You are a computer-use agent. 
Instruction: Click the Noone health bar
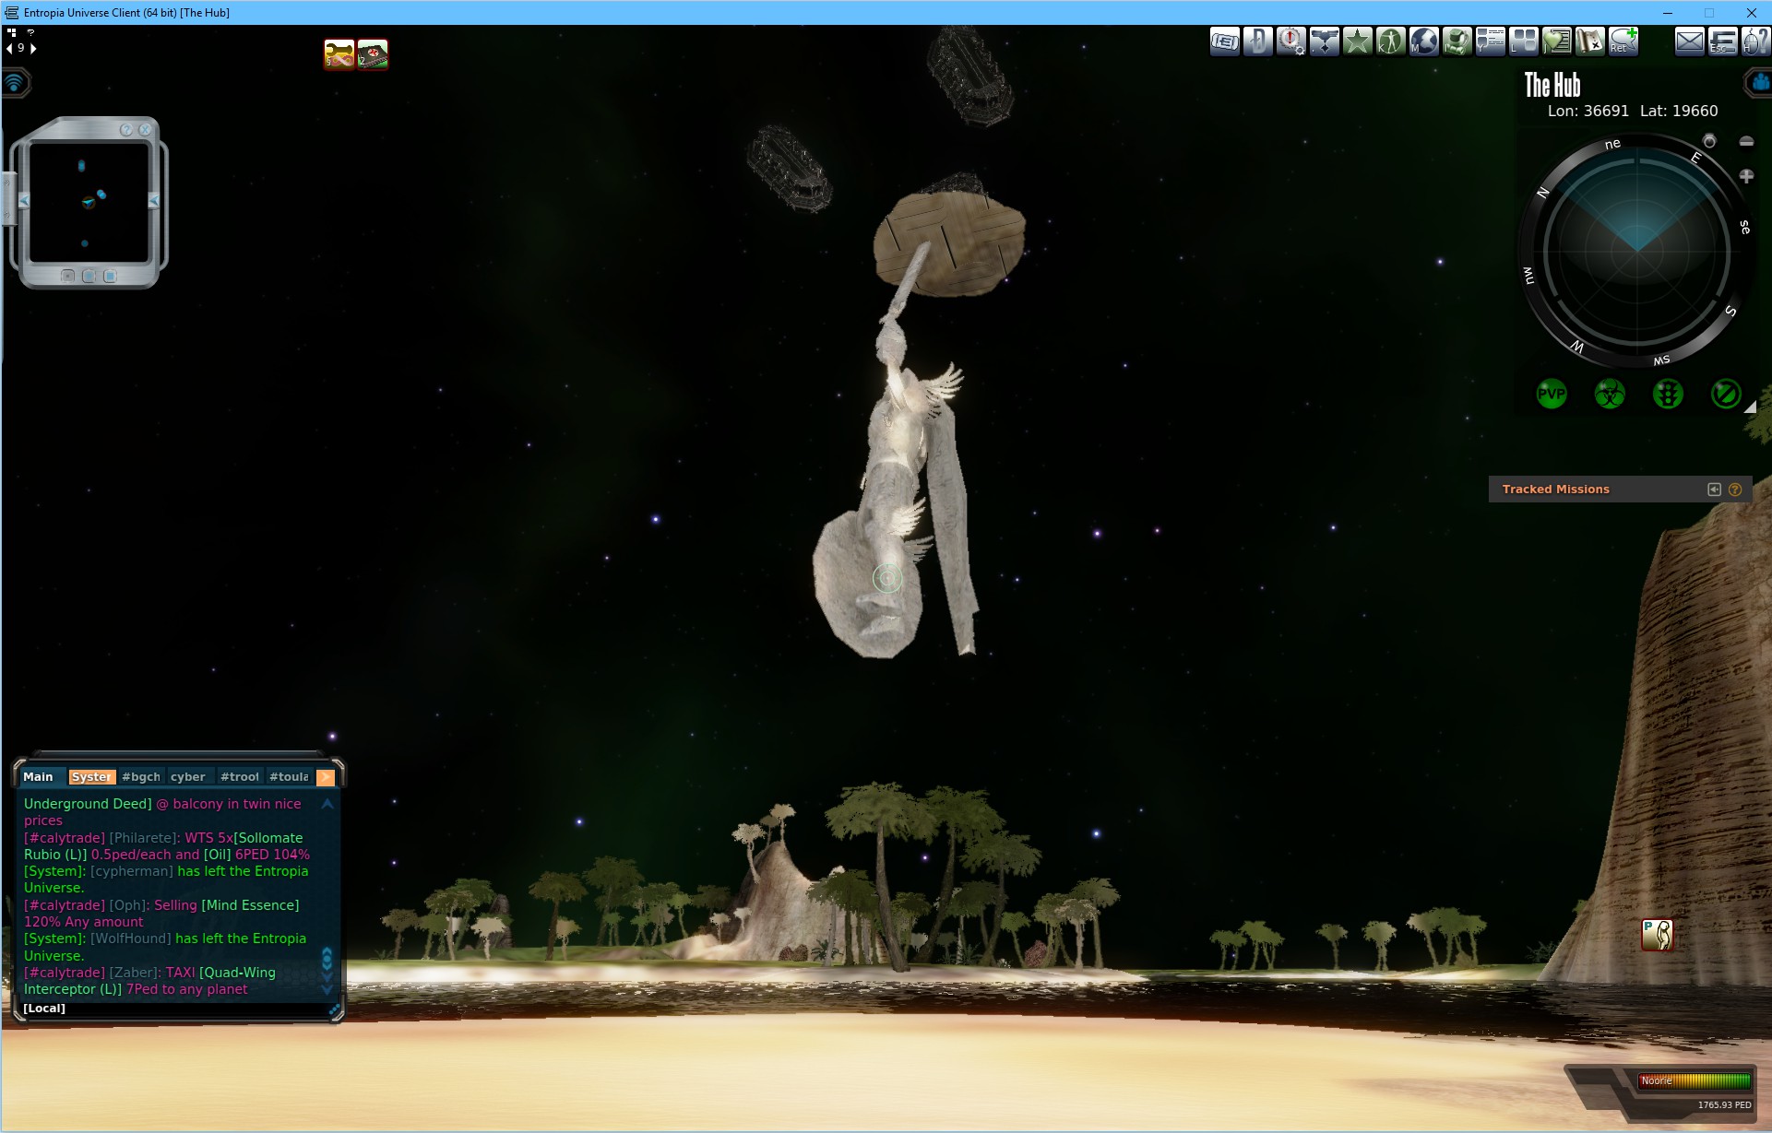pyautogui.click(x=1695, y=1080)
